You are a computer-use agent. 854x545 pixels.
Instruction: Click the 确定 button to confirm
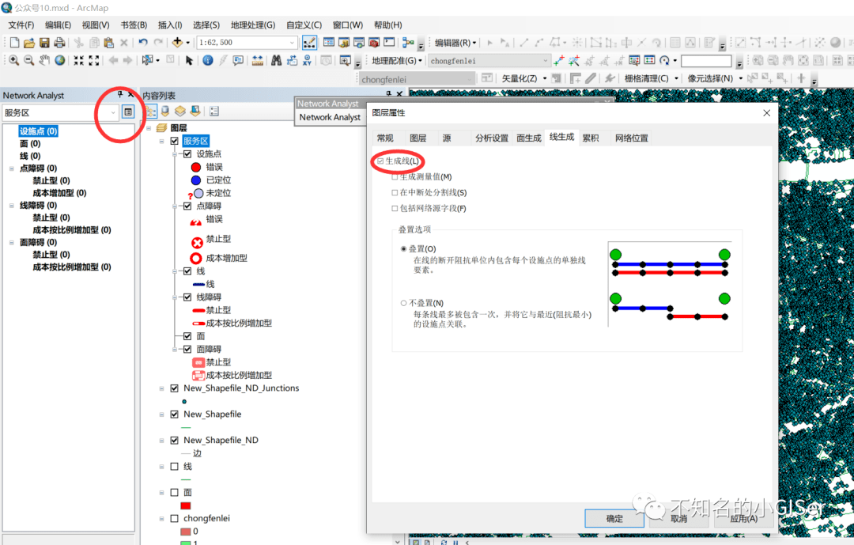pos(614,518)
